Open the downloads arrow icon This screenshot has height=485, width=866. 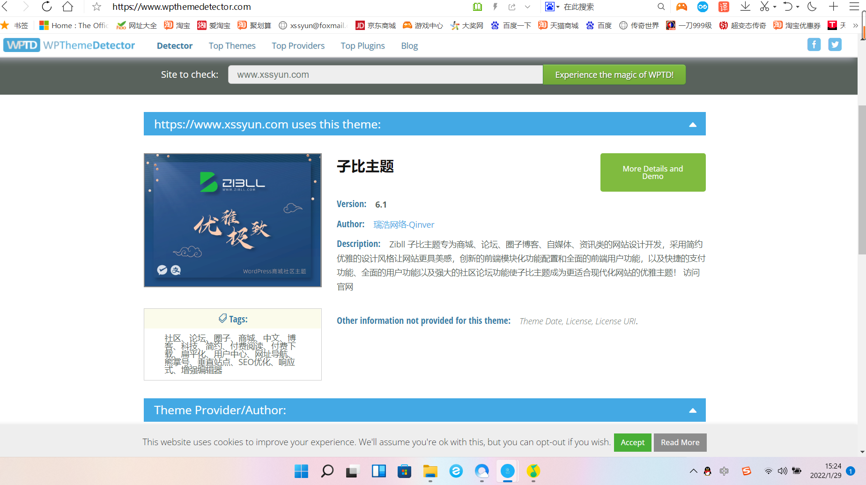(x=745, y=7)
